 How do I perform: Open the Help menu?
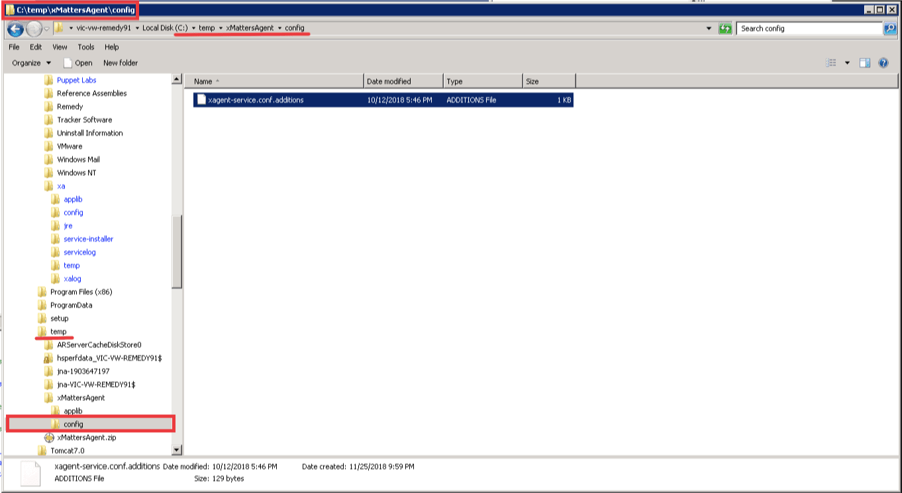click(x=112, y=47)
